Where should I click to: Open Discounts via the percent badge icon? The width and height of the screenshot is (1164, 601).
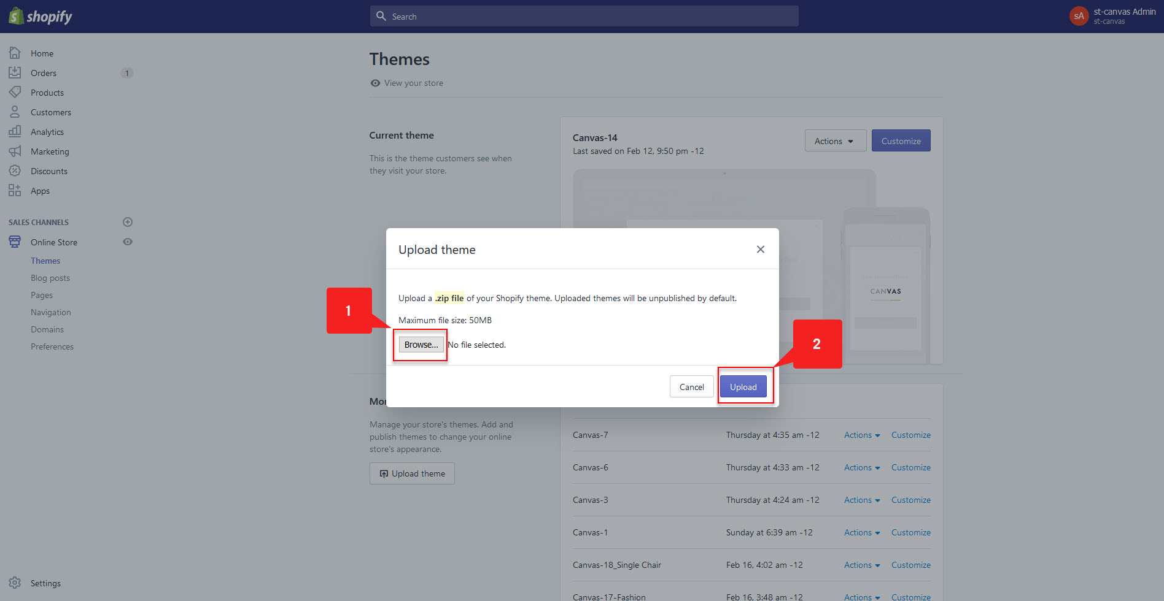pyautogui.click(x=15, y=171)
